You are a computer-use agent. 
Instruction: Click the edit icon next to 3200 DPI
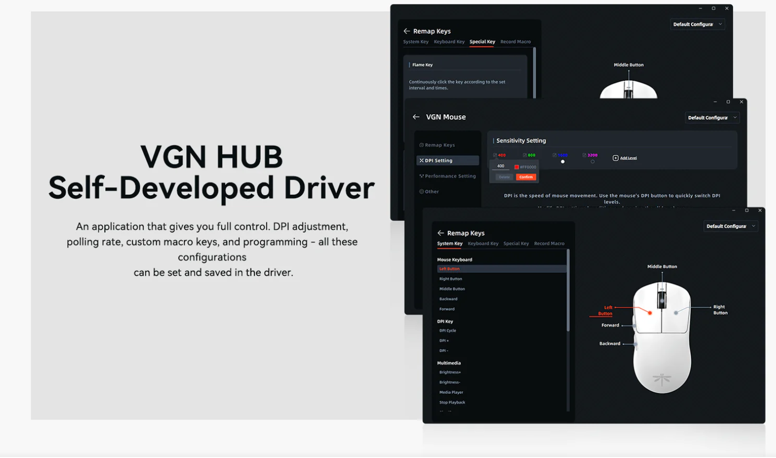tap(585, 155)
